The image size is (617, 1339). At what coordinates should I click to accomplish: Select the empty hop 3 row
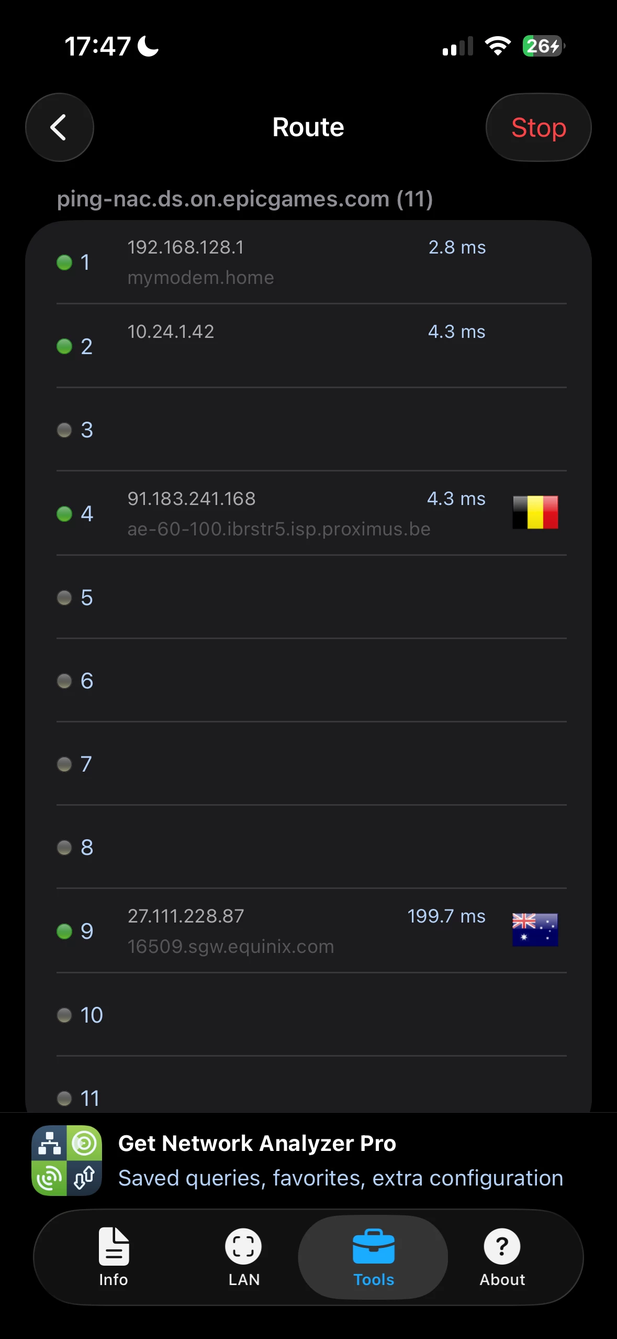tap(311, 430)
